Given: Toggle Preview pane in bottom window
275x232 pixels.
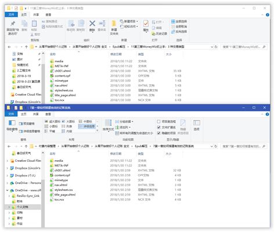Looking at the screenshot, I should coord(27,124).
